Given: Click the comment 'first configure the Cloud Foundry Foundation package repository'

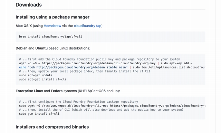Looking at the screenshot, I should coord(78,102).
